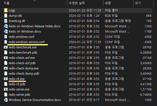
Task: Select the redis-cli.pdb file name
Action: [17, 84]
